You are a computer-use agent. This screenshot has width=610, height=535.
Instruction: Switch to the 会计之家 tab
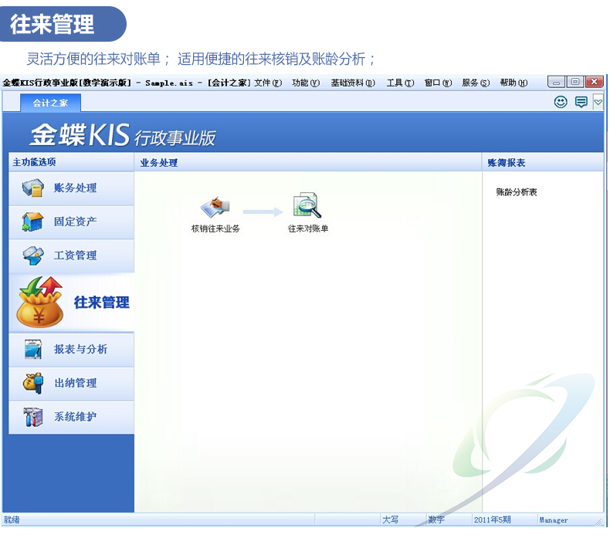point(50,103)
